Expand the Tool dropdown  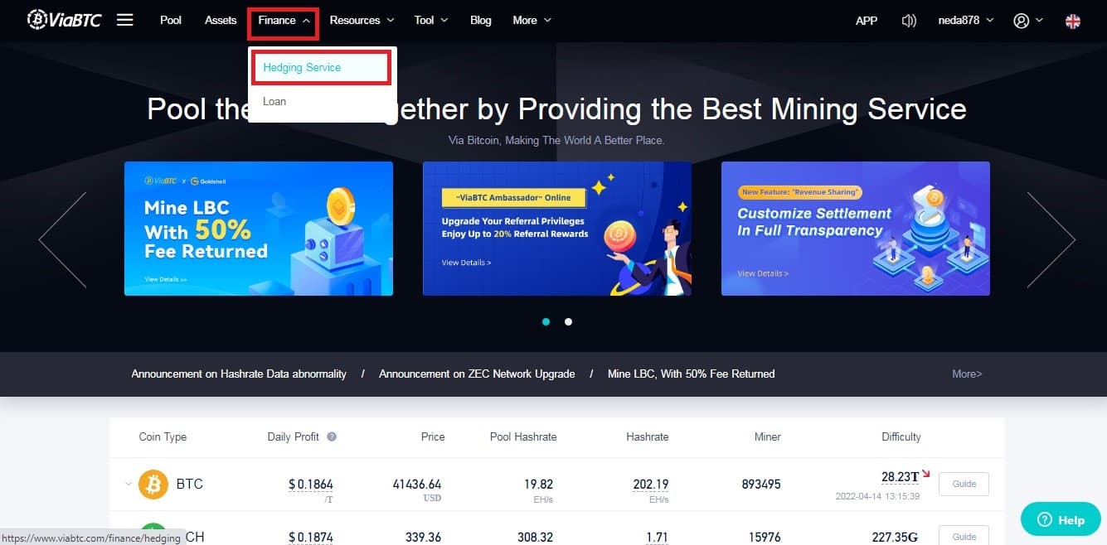[431, 20]
